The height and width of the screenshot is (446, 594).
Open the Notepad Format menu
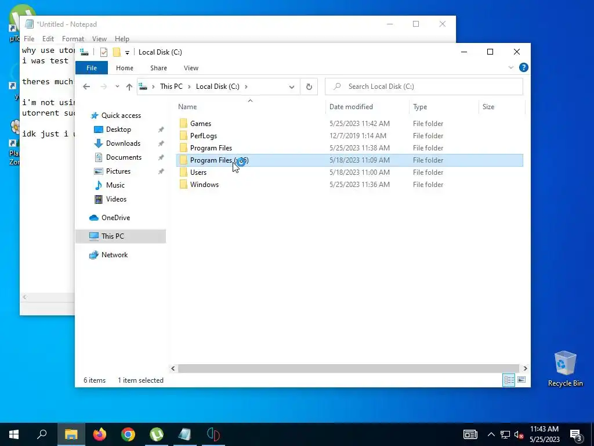pos(73,39)
